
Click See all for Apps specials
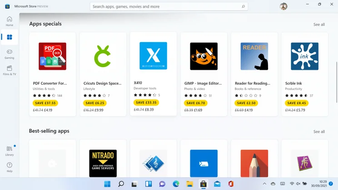(319, 24)
